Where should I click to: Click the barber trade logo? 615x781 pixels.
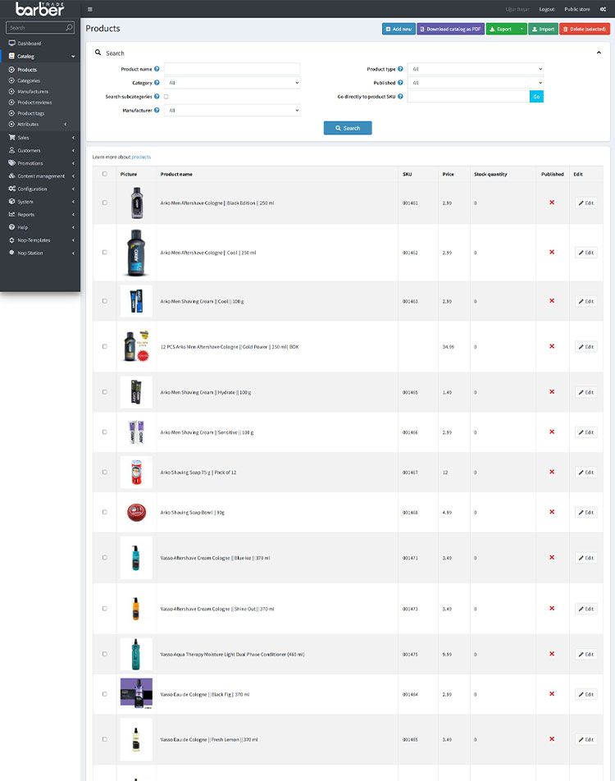(x=40, y=9)
